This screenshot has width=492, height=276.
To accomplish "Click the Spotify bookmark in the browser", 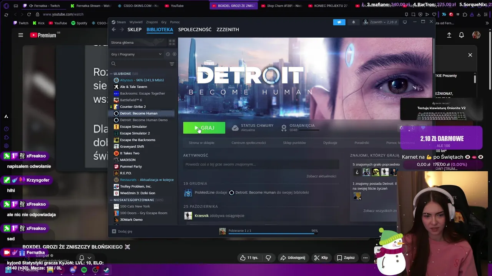I will [x=79, y=23].
